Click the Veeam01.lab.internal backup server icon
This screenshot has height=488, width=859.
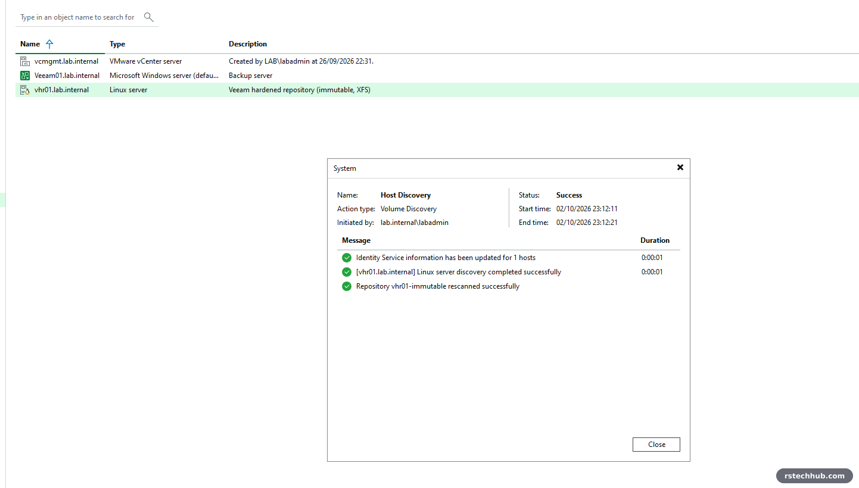tap(25, 76)
